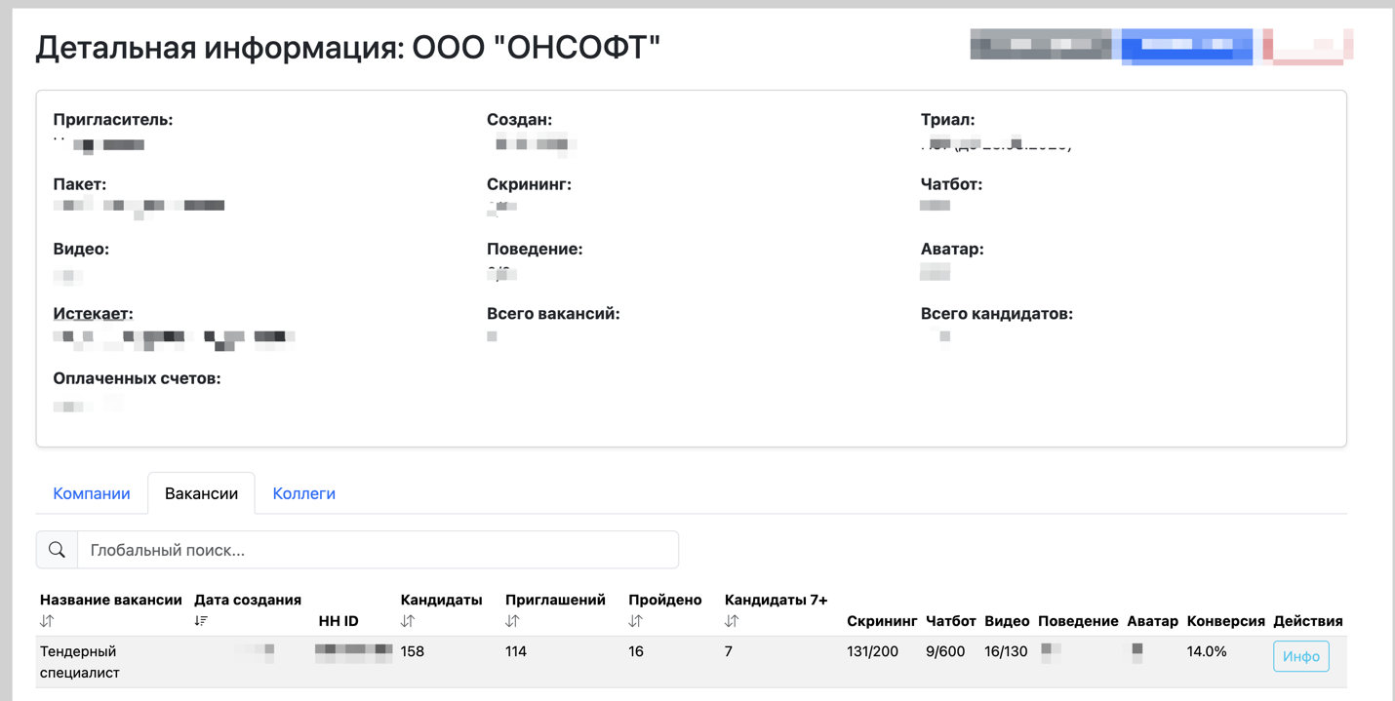
Task: Select the Вакансии tab
Action: [x=201, y=493]
